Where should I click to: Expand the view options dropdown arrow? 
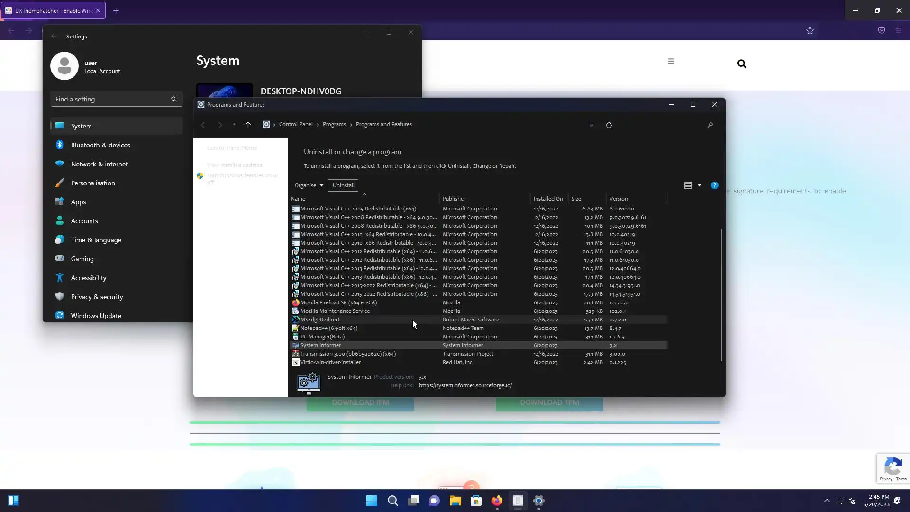[699, 185]
